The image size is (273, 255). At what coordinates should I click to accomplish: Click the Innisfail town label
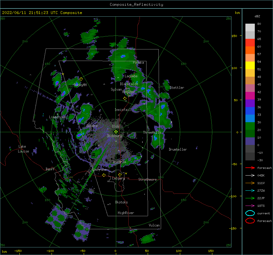point(123,110)
